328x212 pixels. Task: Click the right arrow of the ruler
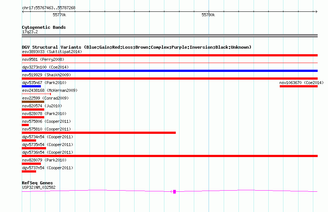[x=316, y=12]
